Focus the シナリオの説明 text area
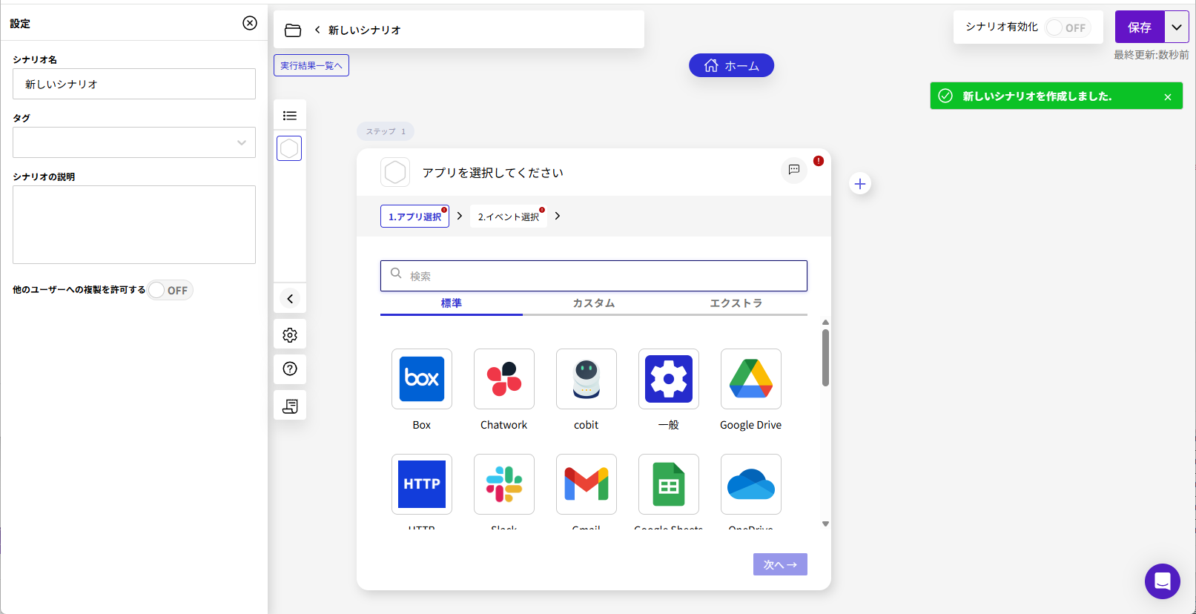Image resolution: width=1196 pixels, height=614 pixels. (x=134, y=225)
